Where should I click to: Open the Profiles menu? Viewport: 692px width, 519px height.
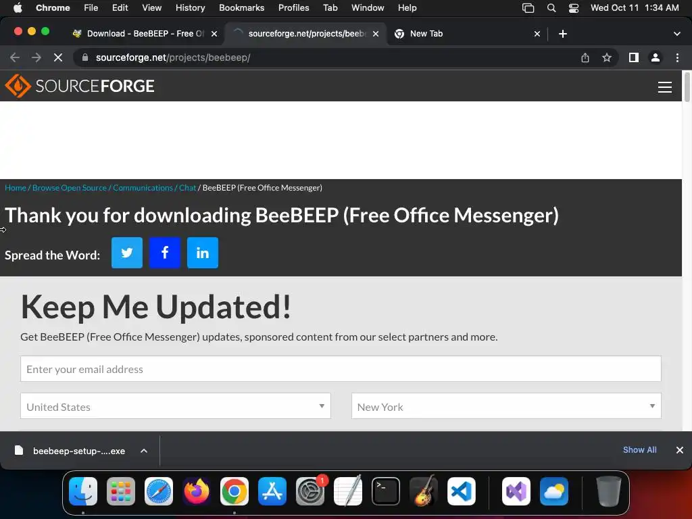click(293, 8)
